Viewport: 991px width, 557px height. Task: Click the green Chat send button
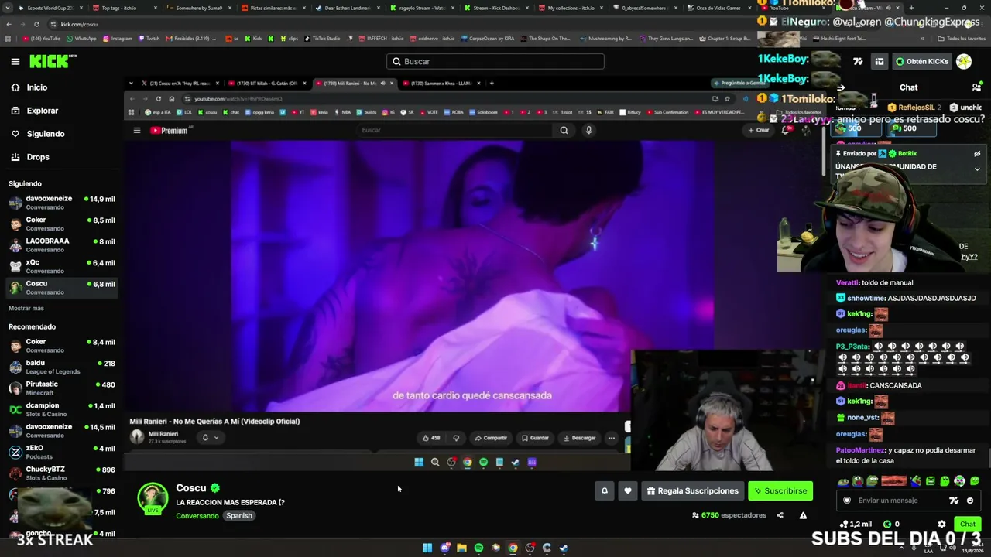pos(968,524)
